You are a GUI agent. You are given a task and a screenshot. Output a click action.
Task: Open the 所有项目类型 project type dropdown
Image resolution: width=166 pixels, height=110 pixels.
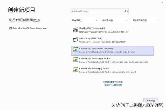[145, 20]
